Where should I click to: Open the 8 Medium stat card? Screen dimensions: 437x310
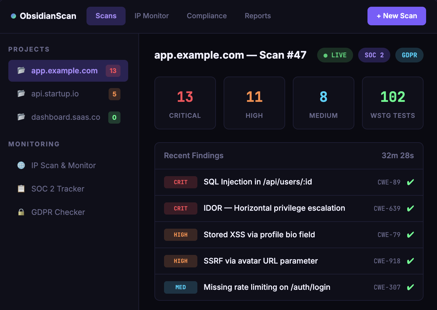click(324, 103)
